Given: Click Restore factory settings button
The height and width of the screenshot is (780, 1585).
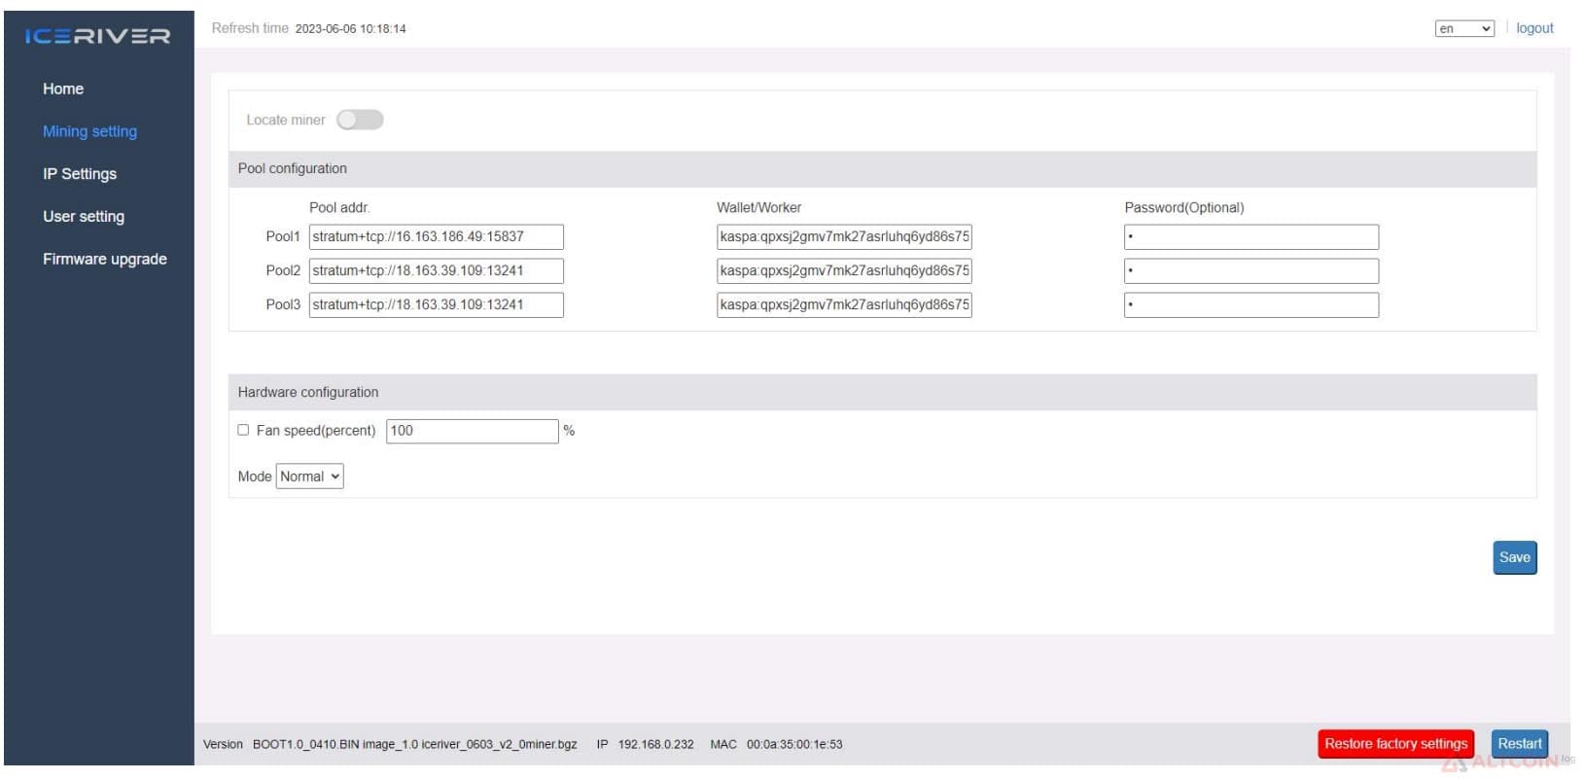Looking at the screenshot, I should 1396,744.
